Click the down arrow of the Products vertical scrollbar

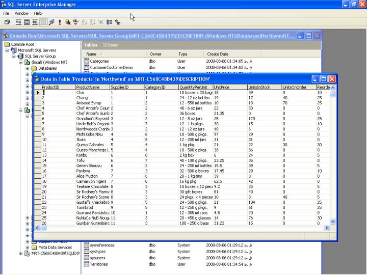[332, 222]
